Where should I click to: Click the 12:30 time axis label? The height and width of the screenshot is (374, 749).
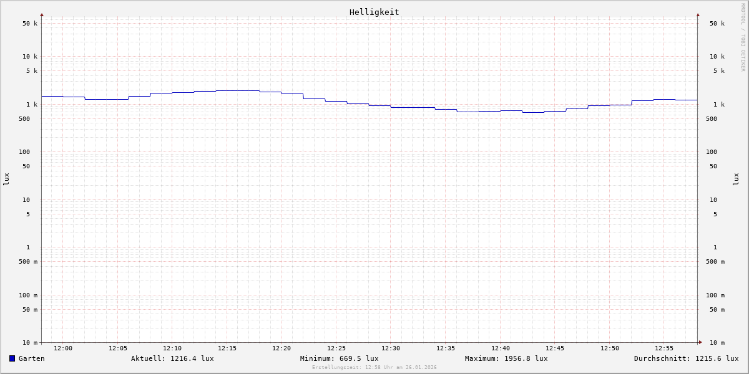391,348
